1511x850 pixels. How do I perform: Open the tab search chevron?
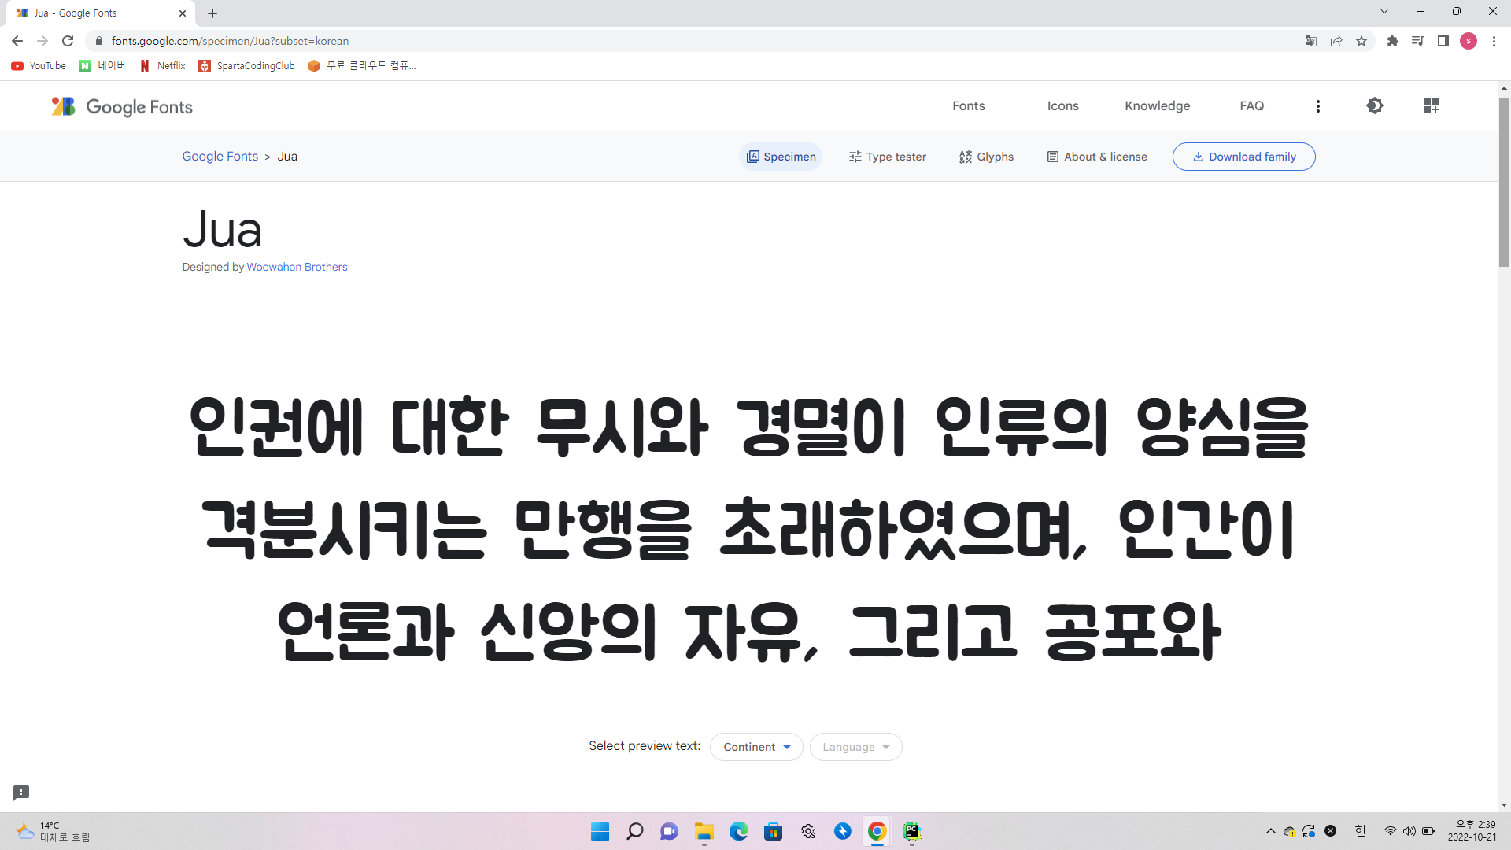point(1384,12)
